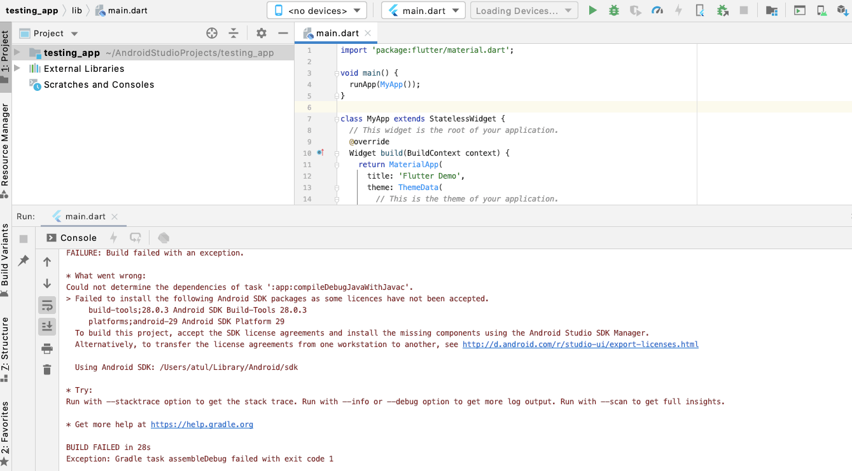The width and height of the screenshot is (852, 471).
Task: Click lib breadcrumb in navigation bar
Action: [77, 10]
